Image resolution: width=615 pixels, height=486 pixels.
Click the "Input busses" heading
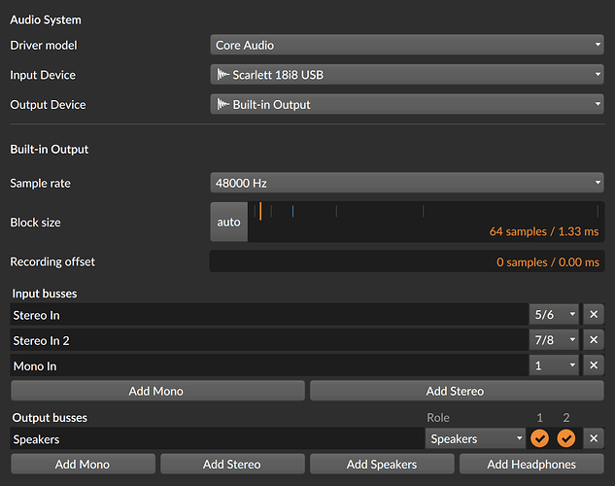[x=45, y=294]
